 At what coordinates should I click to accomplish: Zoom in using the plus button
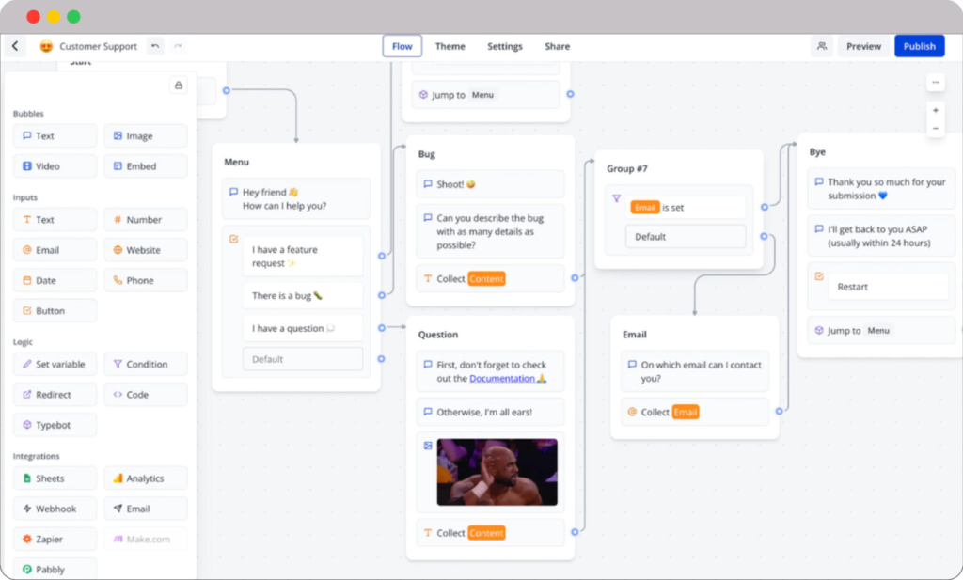click(936, 109)
